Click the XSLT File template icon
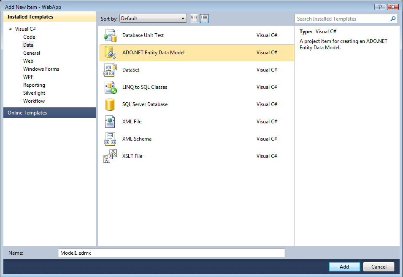 tap(110, 156)
